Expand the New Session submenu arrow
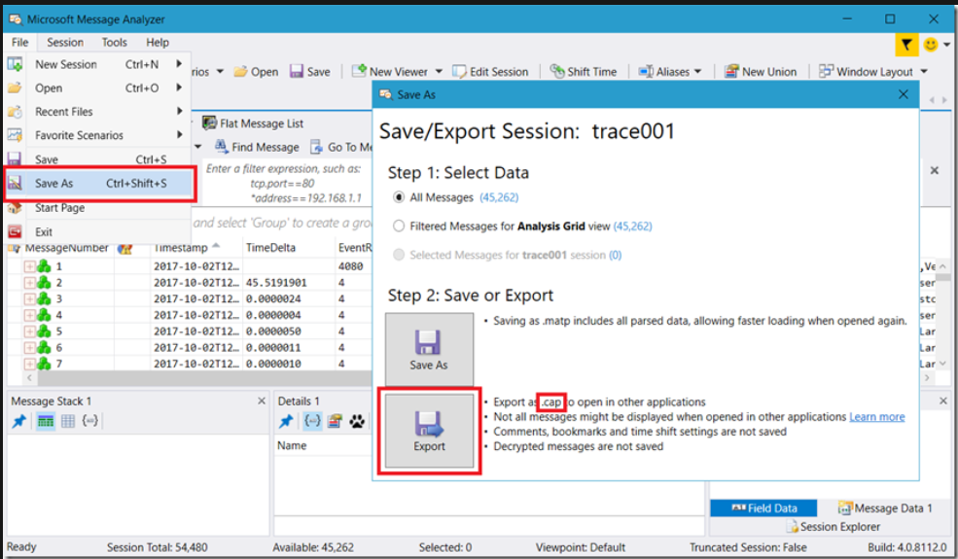Screen dimensions: 958x559 click(179, 64)
